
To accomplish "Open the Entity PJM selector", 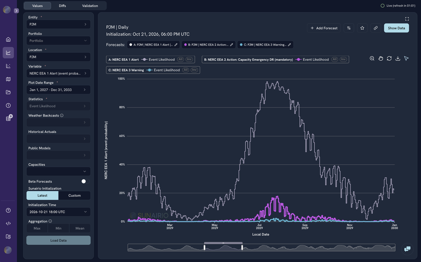I will click(58, 24).
